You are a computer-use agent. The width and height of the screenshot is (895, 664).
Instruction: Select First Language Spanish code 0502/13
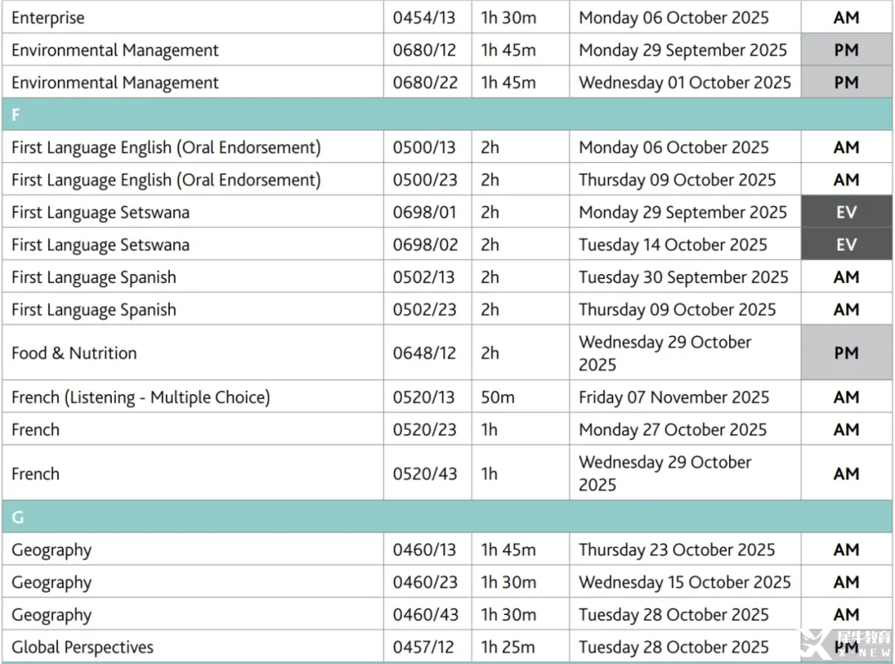[424, 277]
